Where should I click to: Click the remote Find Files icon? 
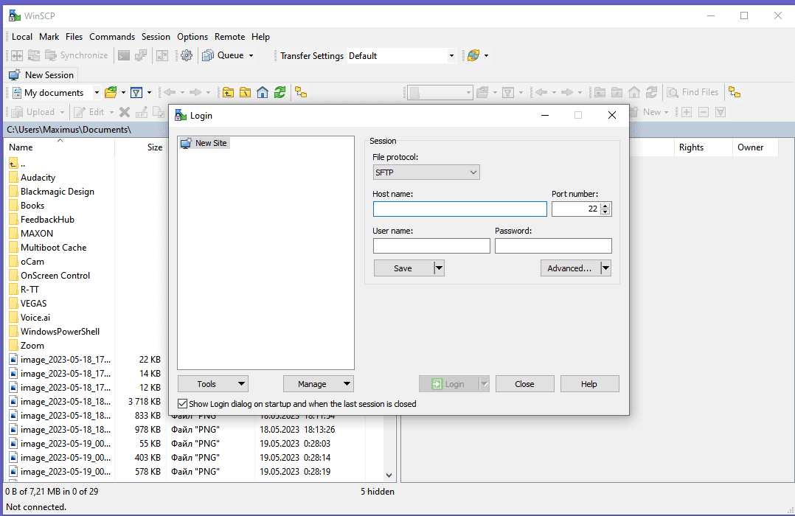pos(673,92)
